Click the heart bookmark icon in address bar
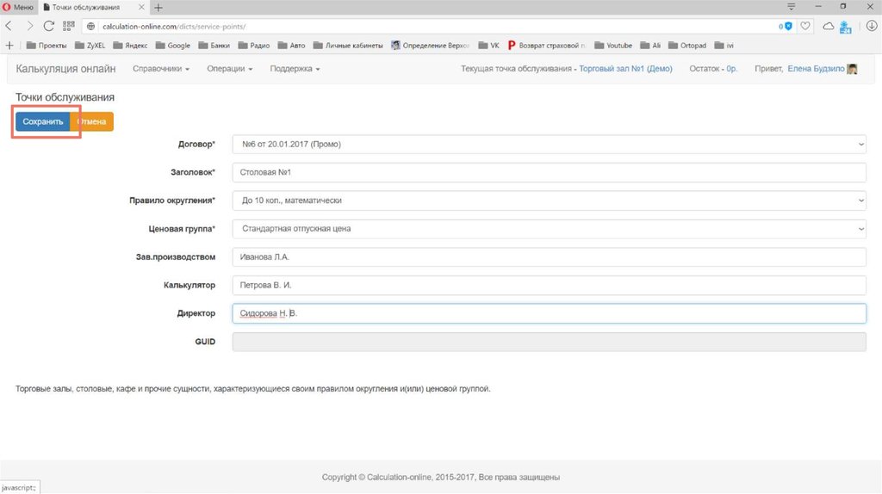 805,26
